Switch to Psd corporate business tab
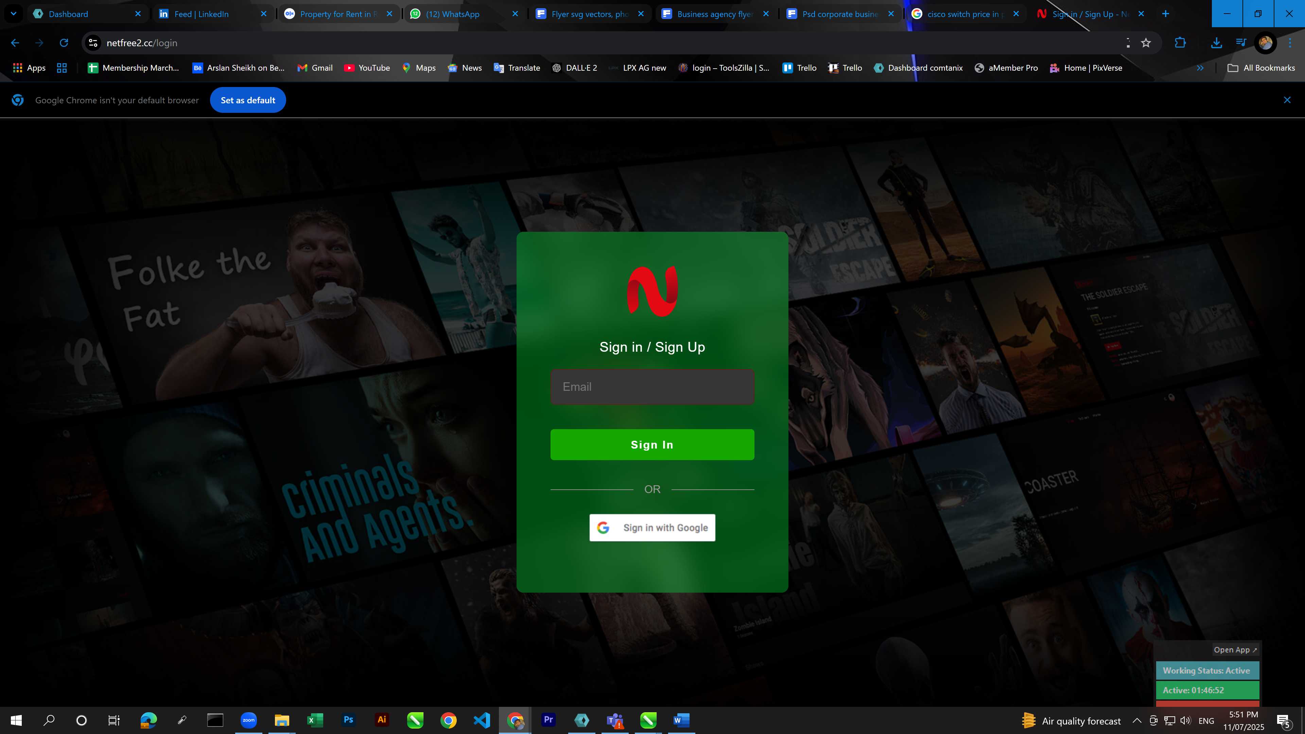This screenshot has height=734, width=1305. (x=840, y=14)
